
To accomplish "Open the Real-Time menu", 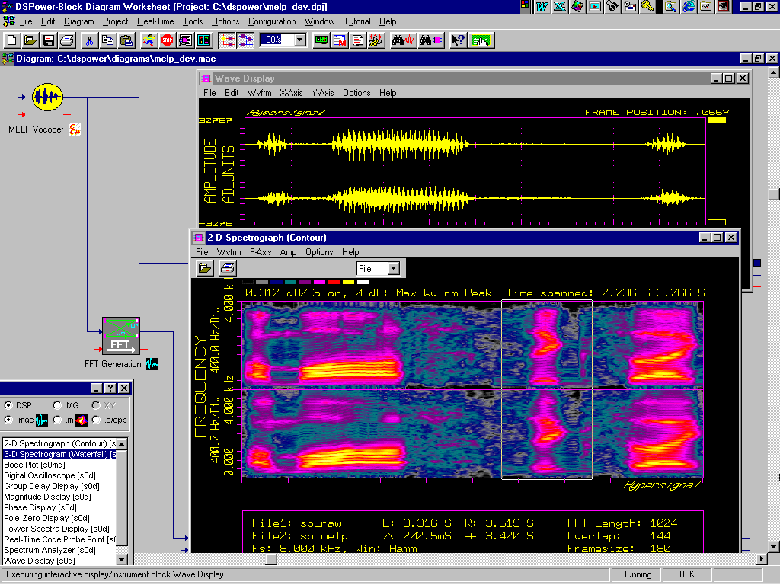I will click(155, 21).
